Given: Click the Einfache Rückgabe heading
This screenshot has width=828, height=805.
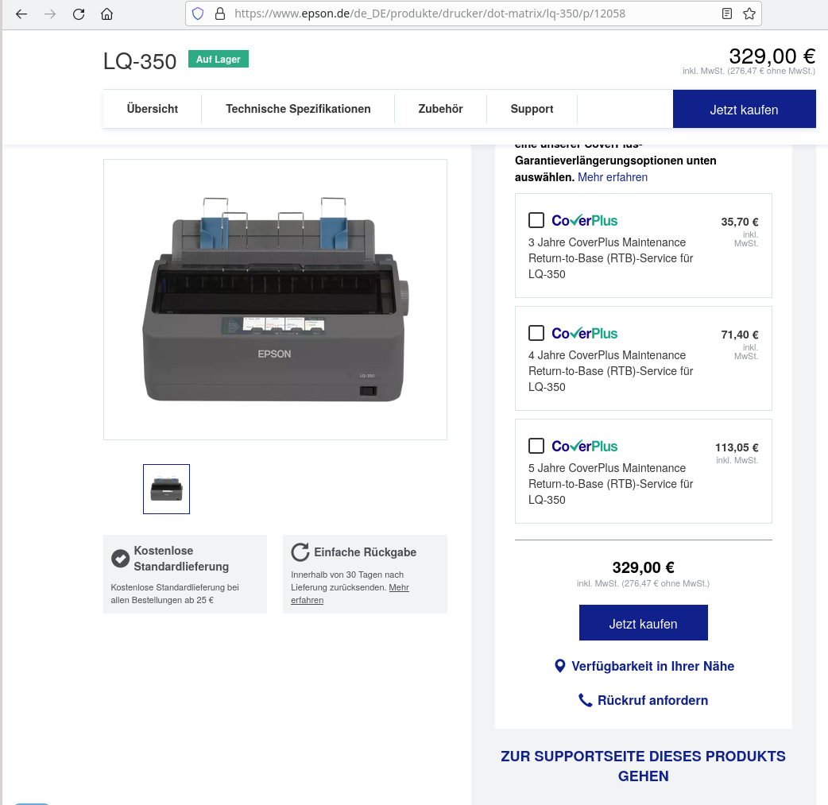Looking at the screenshot, I should click(x=365, y=552).
